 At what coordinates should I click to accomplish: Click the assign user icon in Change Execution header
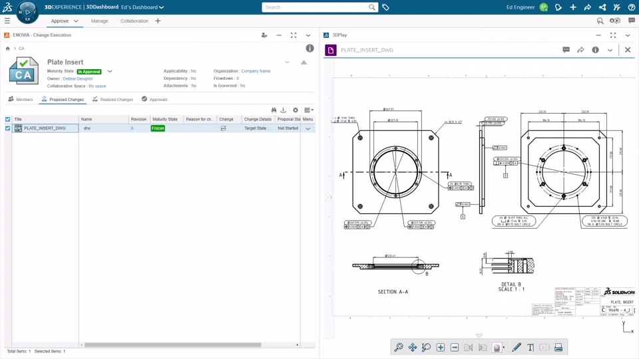(x=264, y=35)
